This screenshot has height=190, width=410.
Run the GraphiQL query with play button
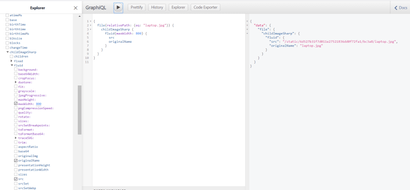pos(118,7)
